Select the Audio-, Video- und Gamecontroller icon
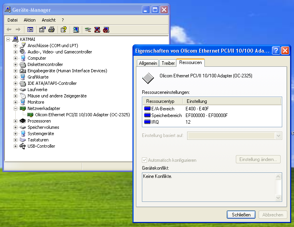 point(23,52)
